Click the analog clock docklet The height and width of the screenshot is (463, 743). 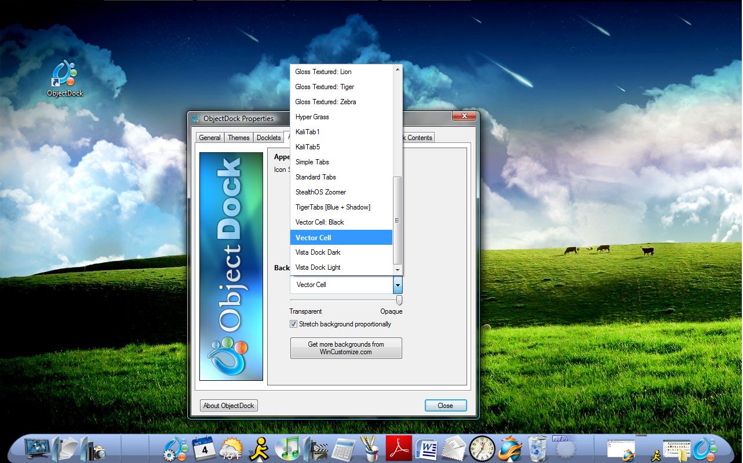click(x=482, y=449)
